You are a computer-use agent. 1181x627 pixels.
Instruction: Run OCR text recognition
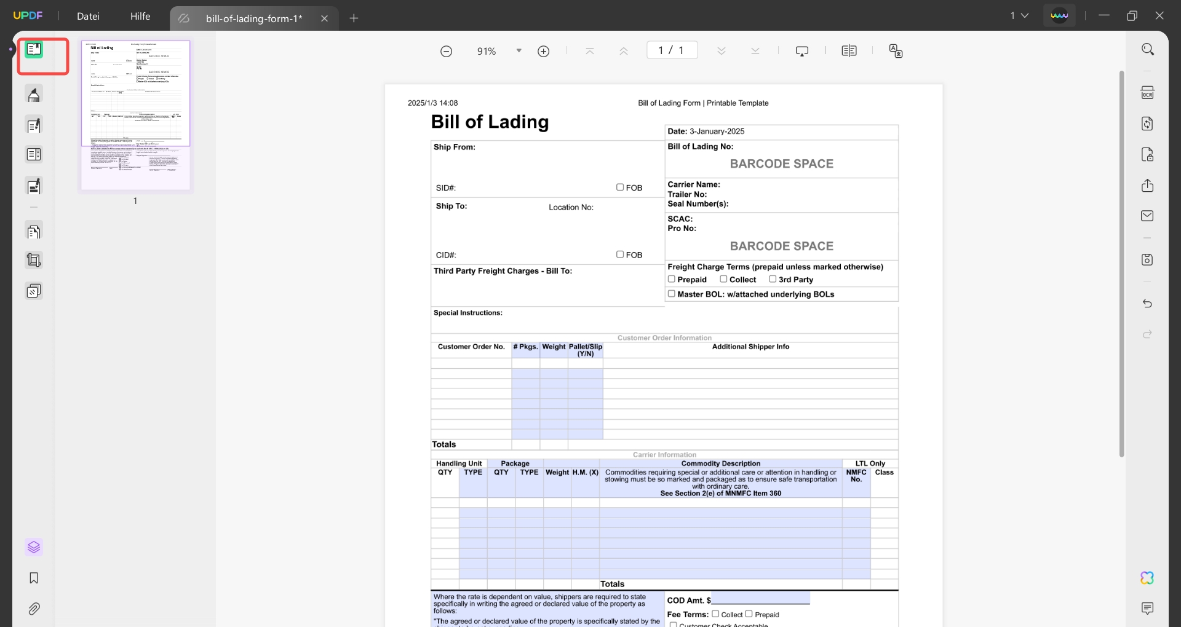(x=1148, y=93)
